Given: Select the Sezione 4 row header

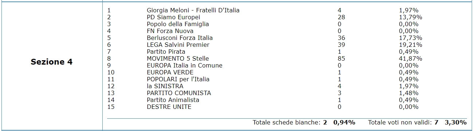Looking at the screenshot, I should tap(51, 62).
